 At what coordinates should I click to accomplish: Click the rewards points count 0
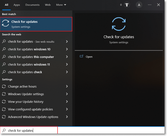pyautogui.click(x=121, y=5)
